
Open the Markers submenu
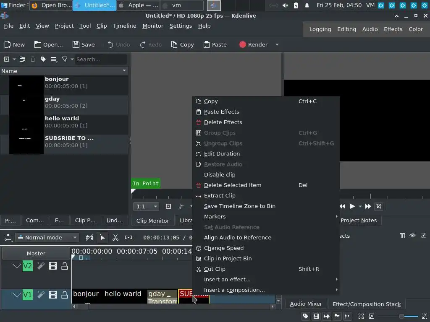pos(266,216)
